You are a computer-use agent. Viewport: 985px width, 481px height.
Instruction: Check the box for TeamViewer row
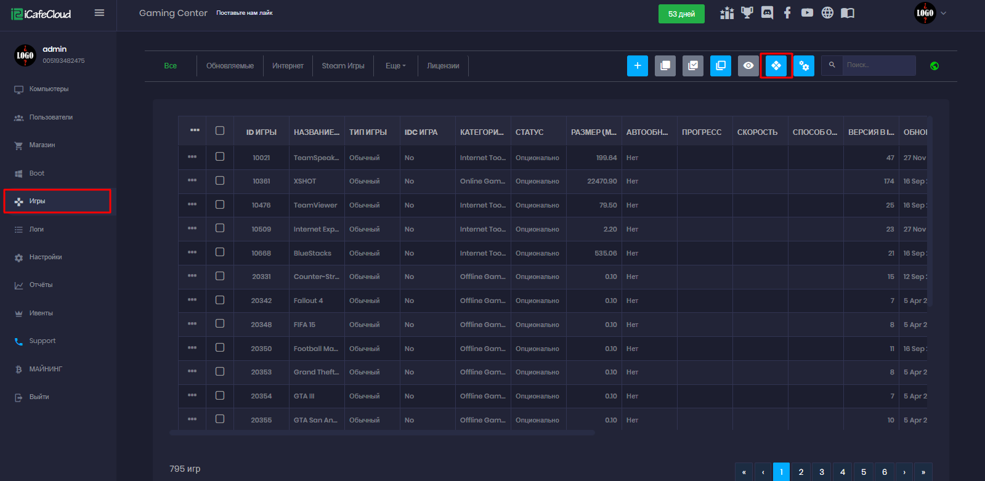coord(220,204)
